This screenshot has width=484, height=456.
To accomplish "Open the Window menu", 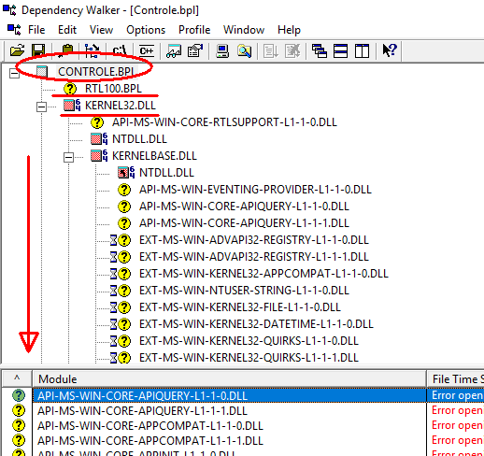I will [244, 30].
